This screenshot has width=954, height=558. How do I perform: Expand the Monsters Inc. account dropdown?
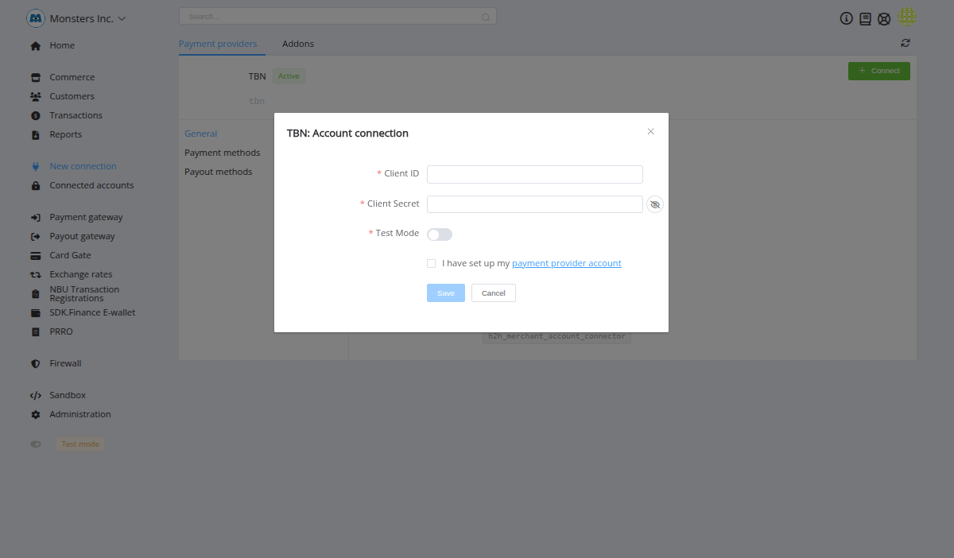(x=122, y=18)
